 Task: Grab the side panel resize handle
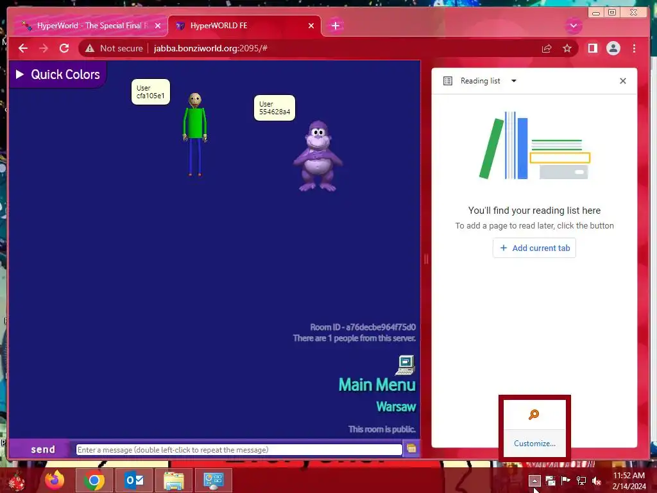click(426, 259)
